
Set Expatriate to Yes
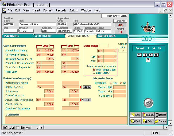click(111, 83)
